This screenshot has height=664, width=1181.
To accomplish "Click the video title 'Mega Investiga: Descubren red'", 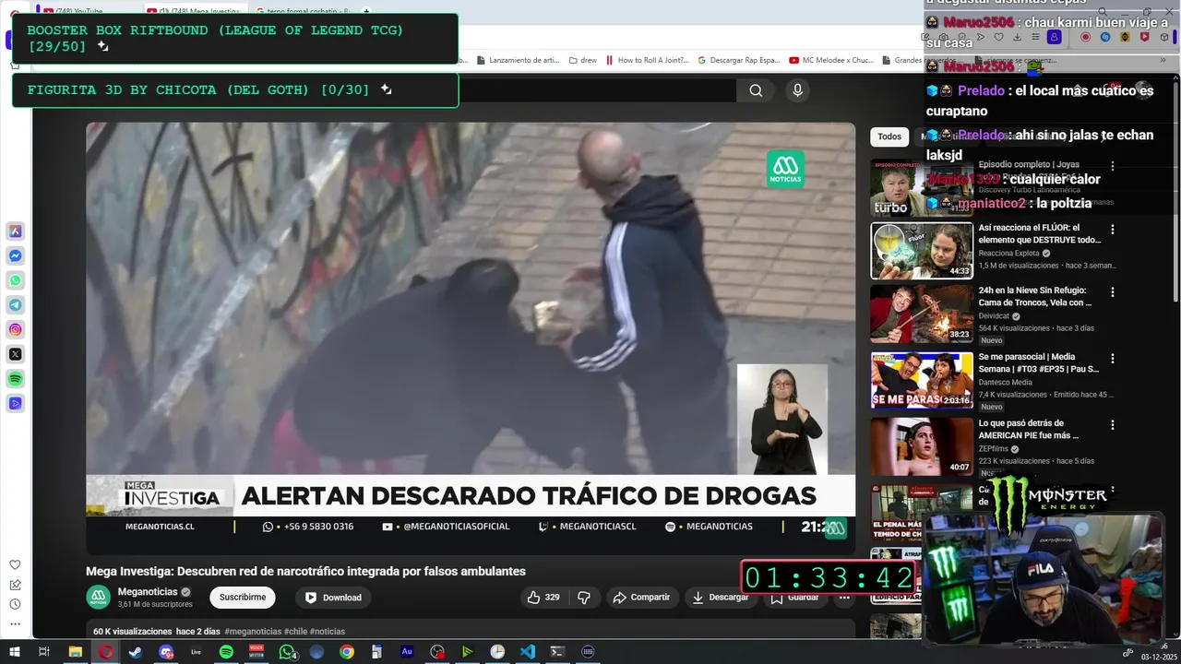I will click(305, 571).
